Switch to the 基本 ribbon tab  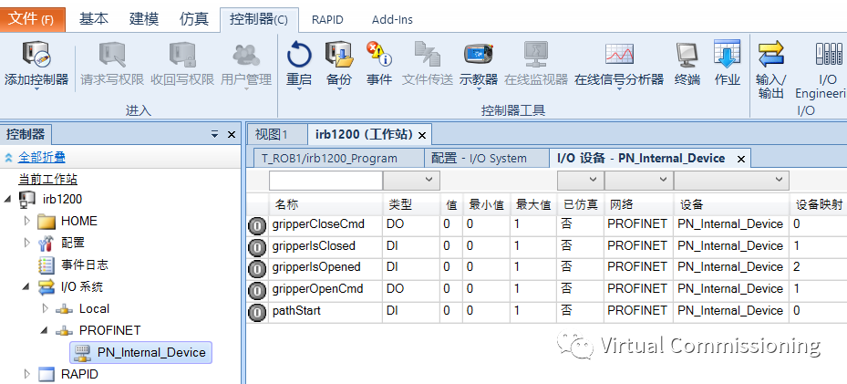(x=94, y=19)
